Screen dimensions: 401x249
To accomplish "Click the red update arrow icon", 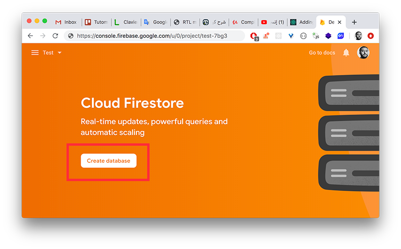I will click(370, 36).
